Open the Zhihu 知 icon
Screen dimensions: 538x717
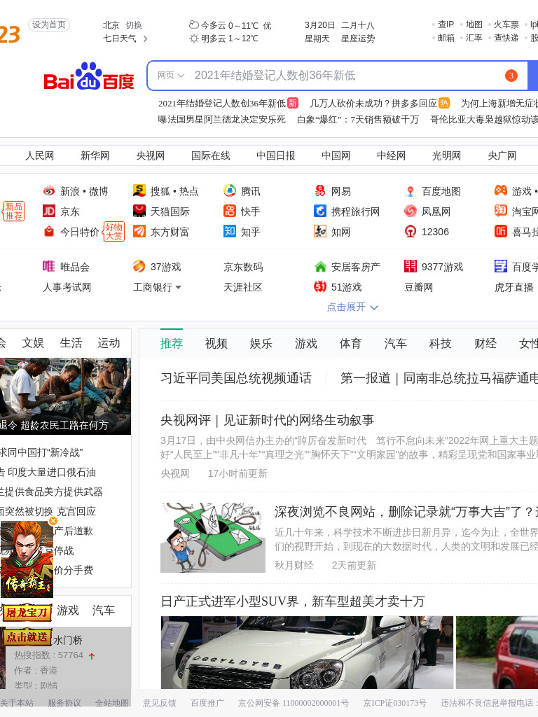tap(230, 231)
